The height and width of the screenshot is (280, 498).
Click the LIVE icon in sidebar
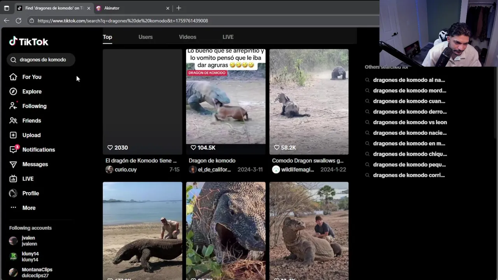[x=13, y=179]
